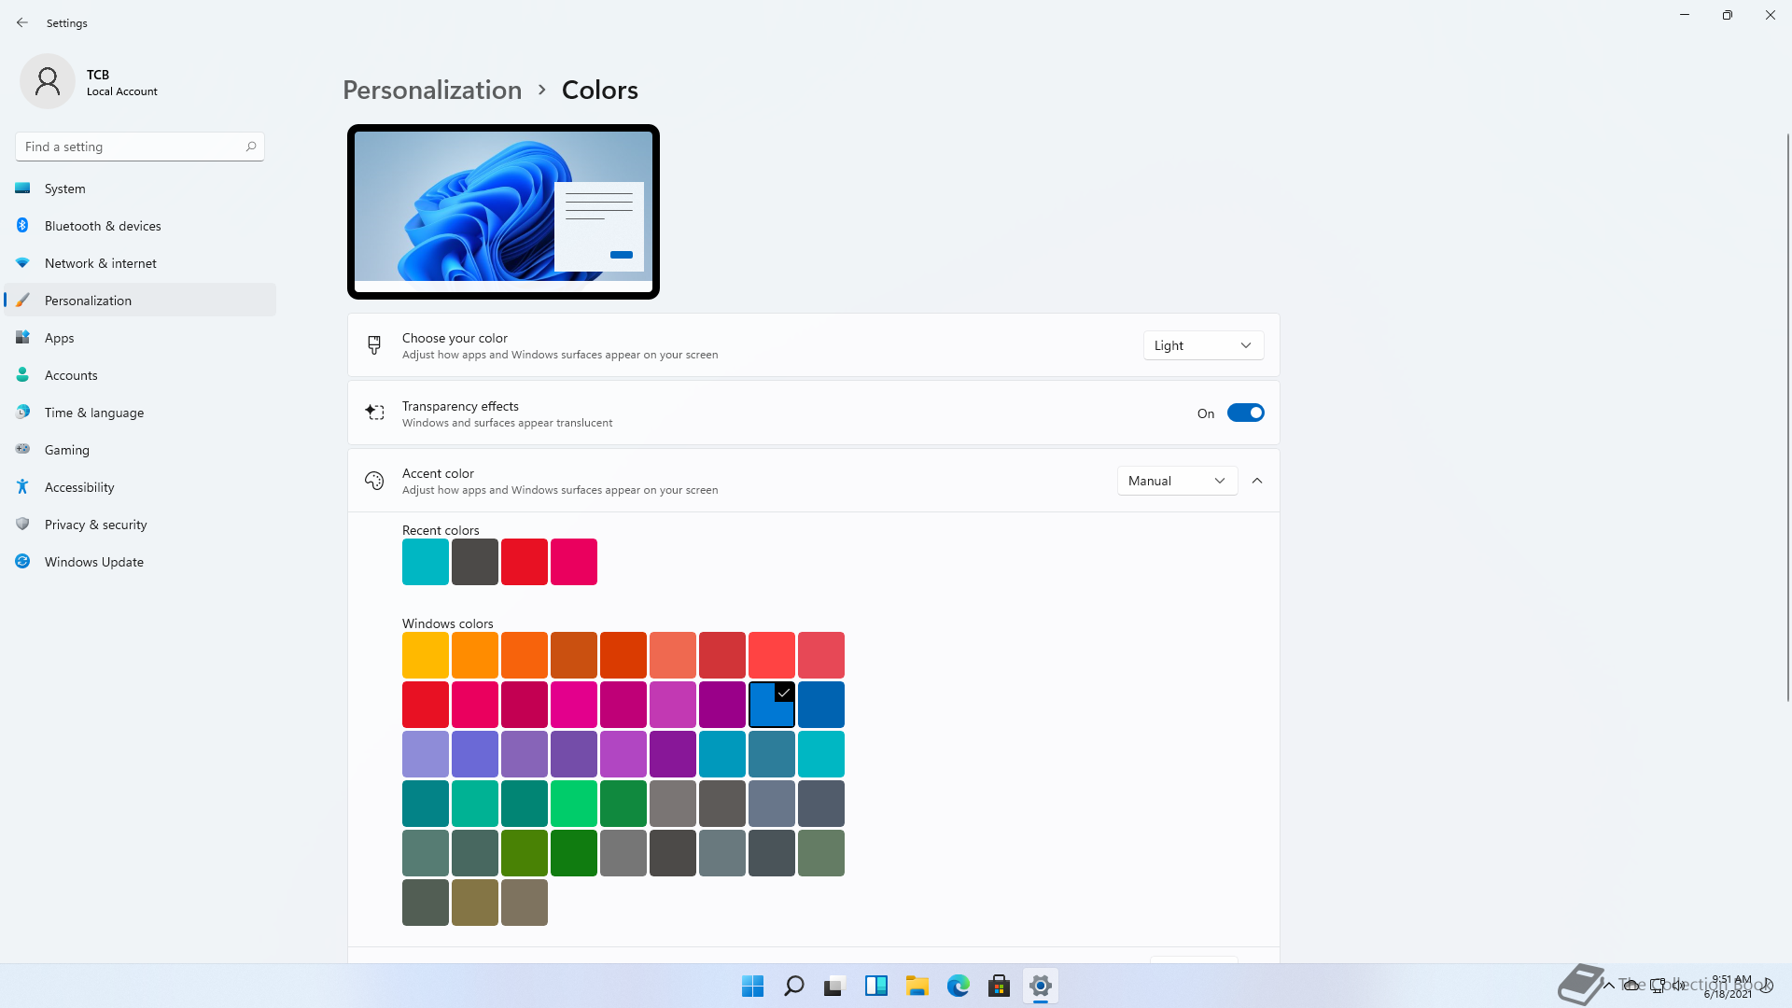Click the Privacy shield icon
Image resolution: width=1792 pixels, height=1008 pixels.
tap(22, 525)
